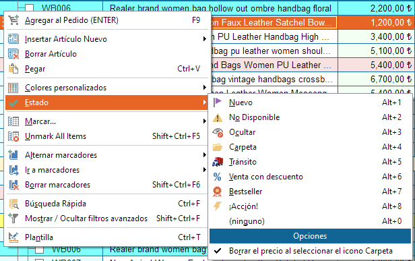Set status to No Disponible

click(x=310, y=117)
